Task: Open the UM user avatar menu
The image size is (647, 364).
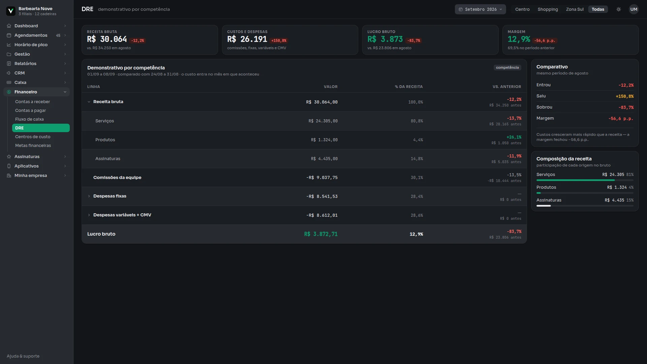Action: [x=634, y=9]
